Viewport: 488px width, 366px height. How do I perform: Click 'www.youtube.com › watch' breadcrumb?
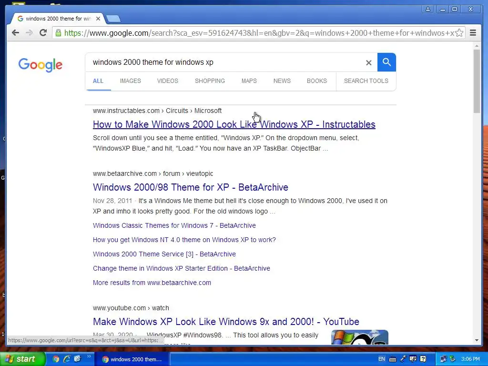tap(131, 308)
